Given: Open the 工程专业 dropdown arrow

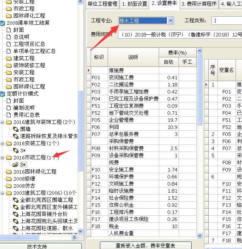Looking at the screenshot, I should click(x=170, y=21).
